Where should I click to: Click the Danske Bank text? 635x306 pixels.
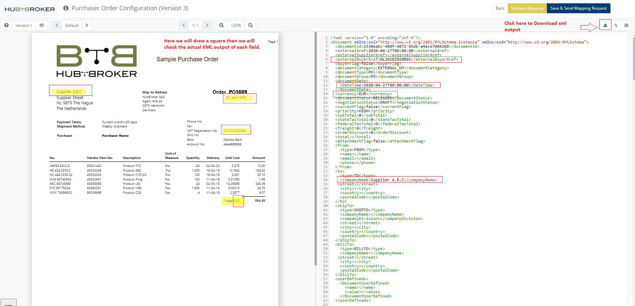[233, 140]
